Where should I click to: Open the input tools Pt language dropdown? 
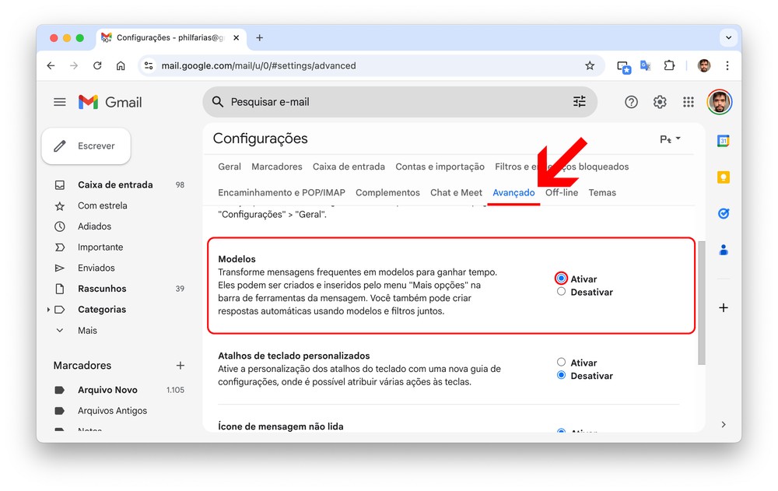coord(670,139)
